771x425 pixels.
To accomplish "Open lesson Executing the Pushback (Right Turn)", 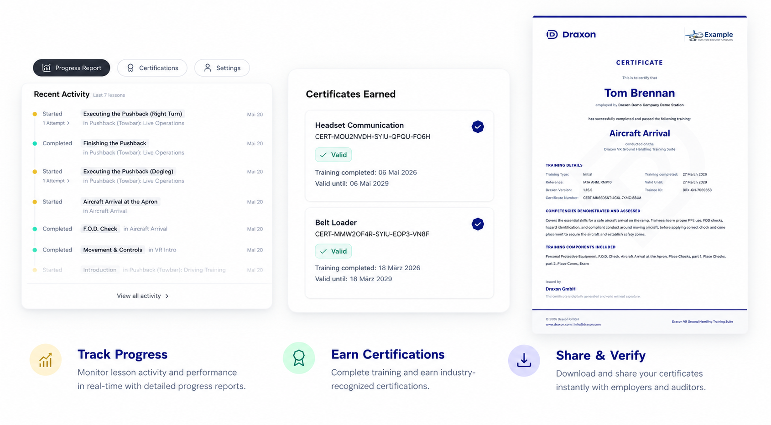I will (x=132, y=114).
